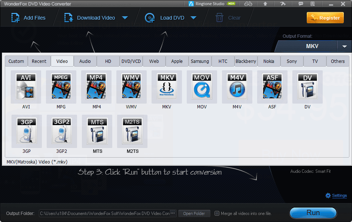
Task: Click the Register button
Action: [325, 17]
